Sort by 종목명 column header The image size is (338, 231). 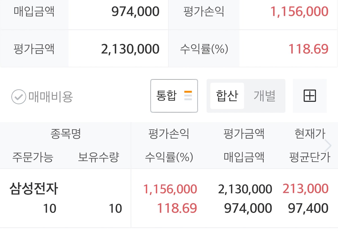pyautogui.click(x=66, y=134)
